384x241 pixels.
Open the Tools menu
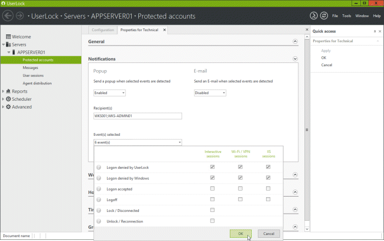tap(347, 16)
